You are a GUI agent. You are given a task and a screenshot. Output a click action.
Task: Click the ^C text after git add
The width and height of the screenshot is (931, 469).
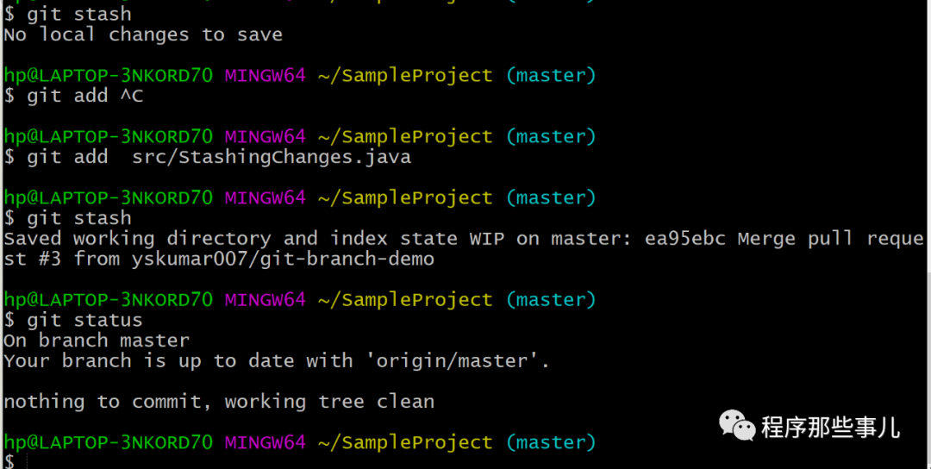131,97
